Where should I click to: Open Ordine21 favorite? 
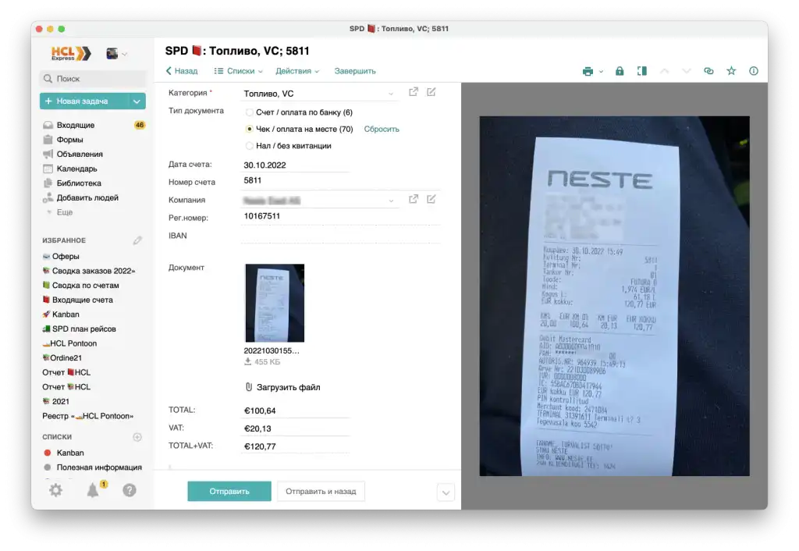62,357
